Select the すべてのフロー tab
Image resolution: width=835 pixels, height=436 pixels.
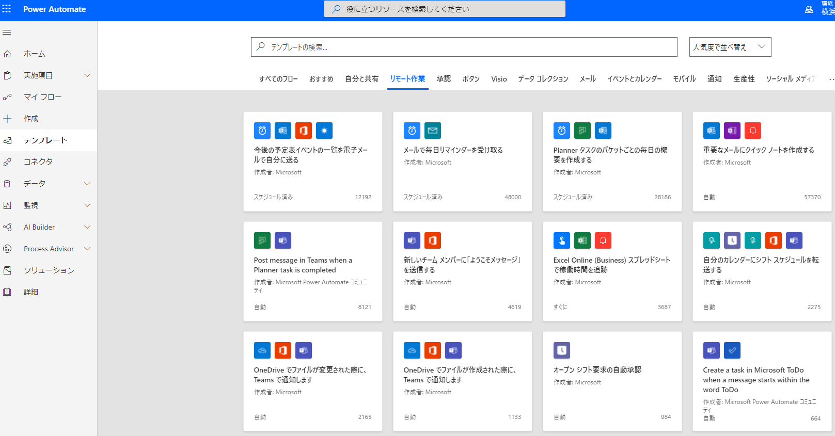click(278, 79)
